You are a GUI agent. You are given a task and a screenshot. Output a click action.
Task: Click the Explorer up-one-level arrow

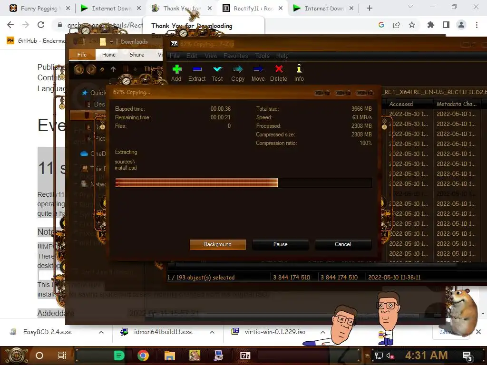click(113, 69)
